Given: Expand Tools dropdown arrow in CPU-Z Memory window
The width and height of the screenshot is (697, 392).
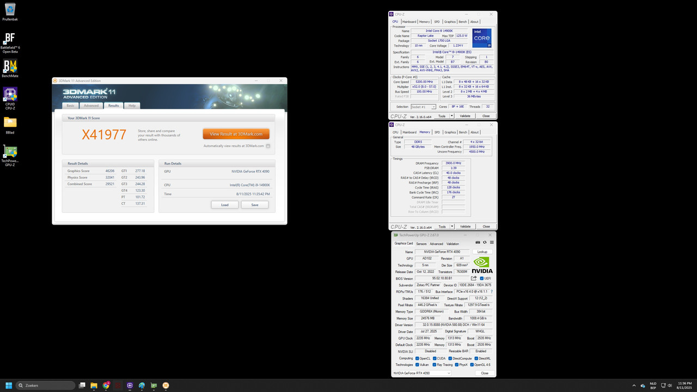Looking at the screenshot, I should 451,226.
